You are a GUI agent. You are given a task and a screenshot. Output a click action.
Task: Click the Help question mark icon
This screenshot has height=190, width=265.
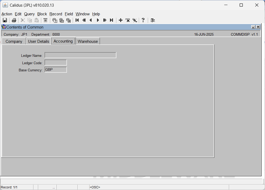143,20
